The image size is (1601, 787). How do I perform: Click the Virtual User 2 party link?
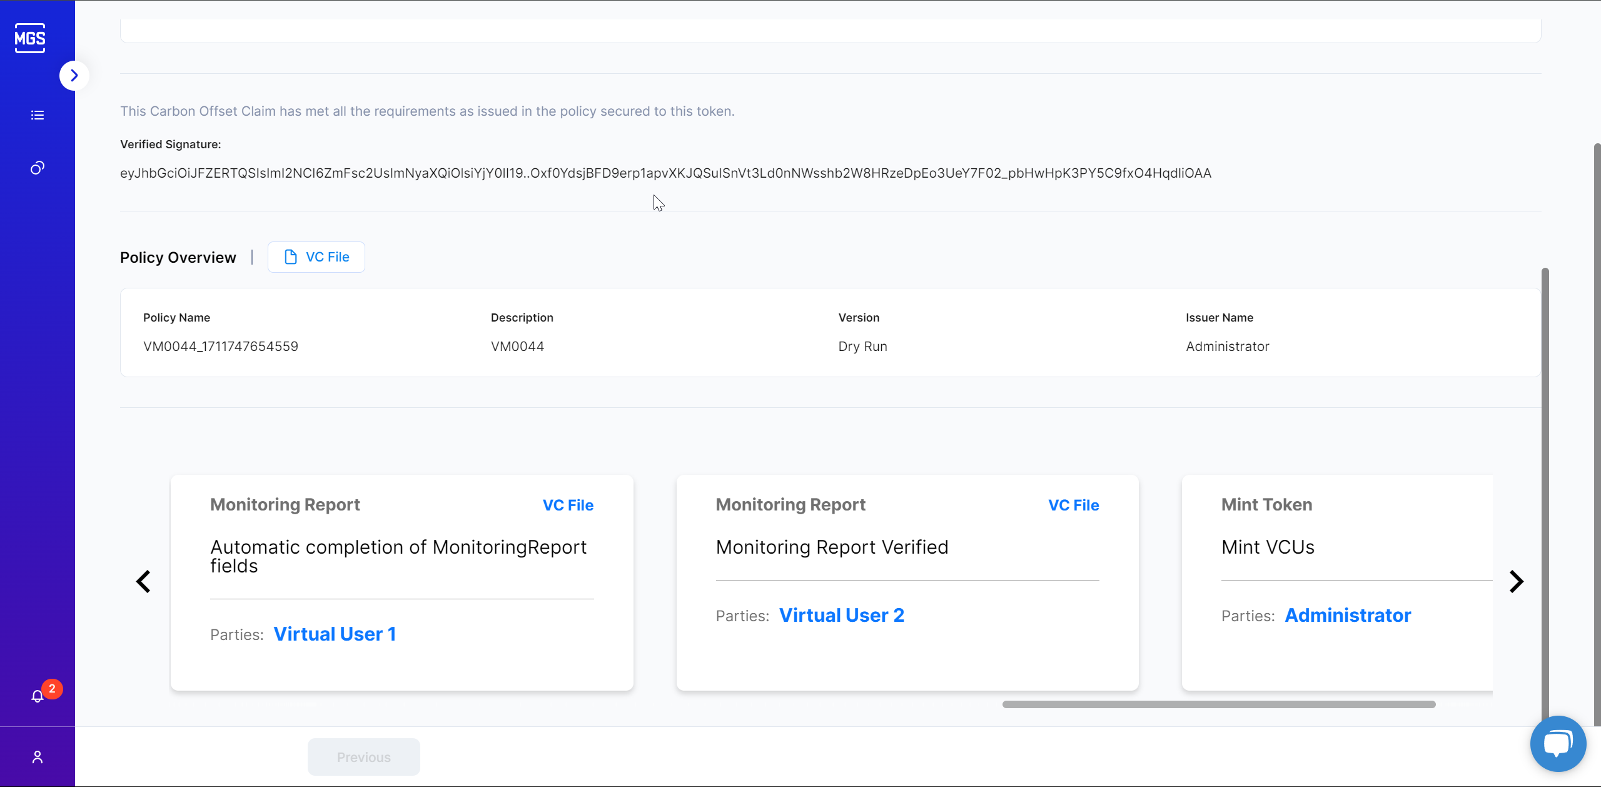pyautogui.click(x=841, y=616)
